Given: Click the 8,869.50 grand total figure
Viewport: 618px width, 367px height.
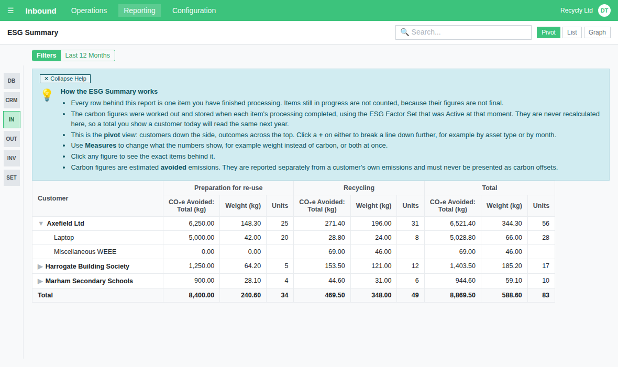Looking at the screenshot, I should pos(462,295).
